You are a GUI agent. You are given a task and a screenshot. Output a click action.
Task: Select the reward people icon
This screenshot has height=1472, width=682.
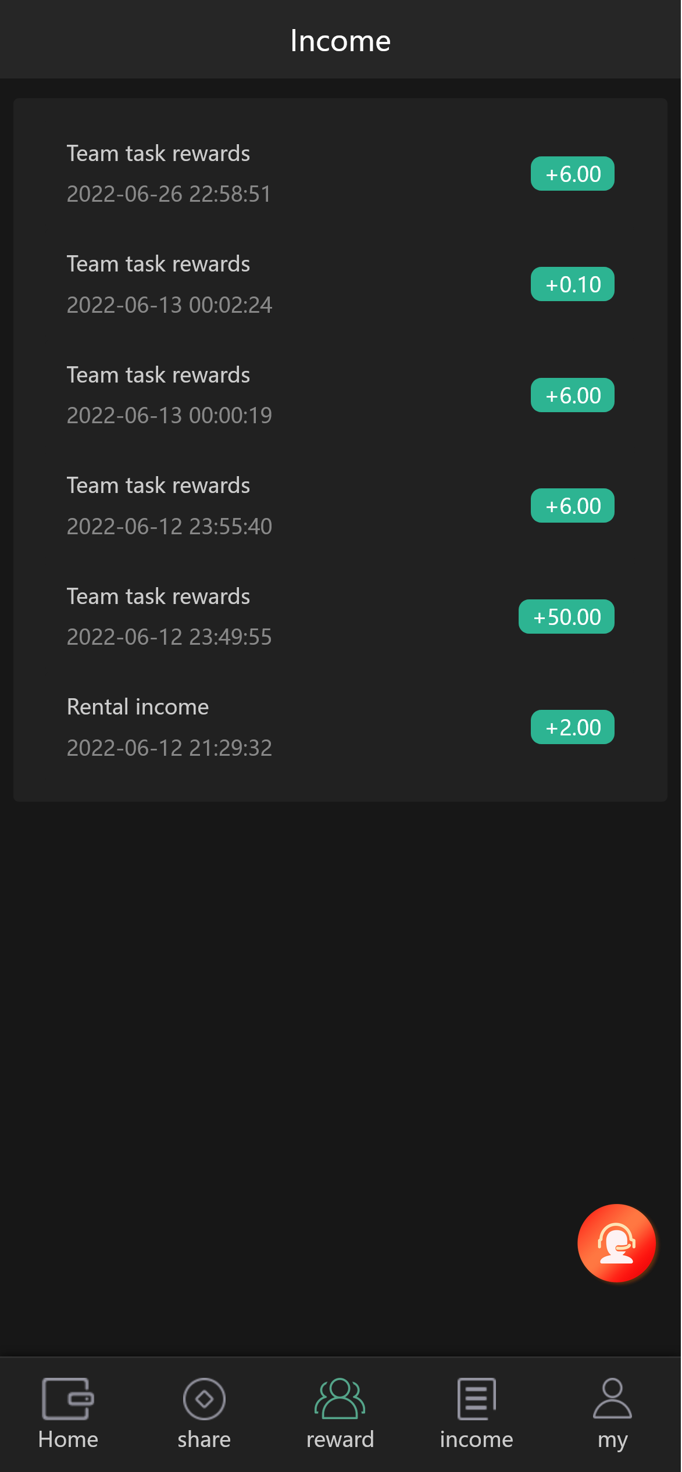pos(340,1398)
